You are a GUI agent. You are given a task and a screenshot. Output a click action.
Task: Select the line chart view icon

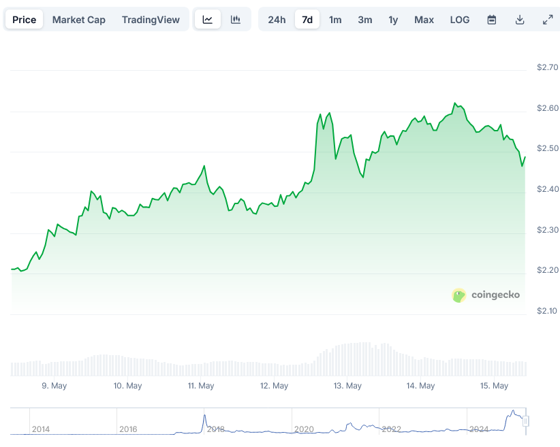click(x=208, y=19)
